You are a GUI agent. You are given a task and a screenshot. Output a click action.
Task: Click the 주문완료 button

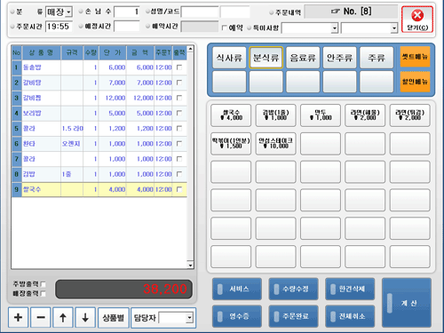point(293,316)
